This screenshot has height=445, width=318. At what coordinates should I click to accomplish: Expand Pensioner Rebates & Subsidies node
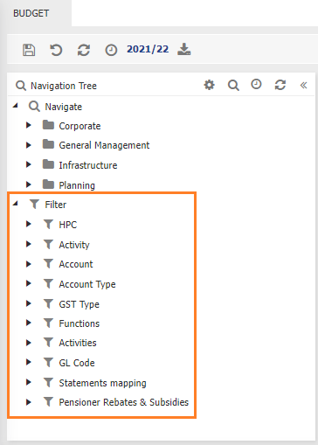coord(29,402)
